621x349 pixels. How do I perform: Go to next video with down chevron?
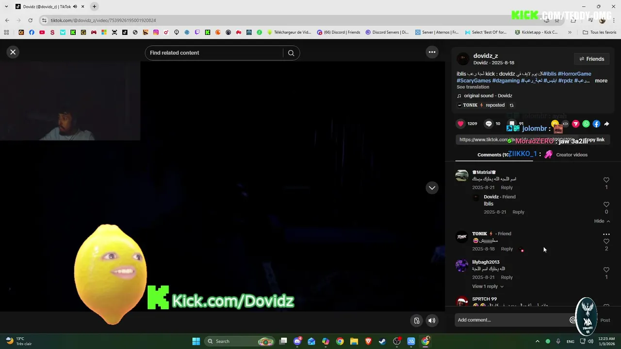coord(432,188)
